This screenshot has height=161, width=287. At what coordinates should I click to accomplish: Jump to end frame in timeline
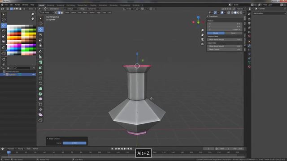(x=131, y=149)
